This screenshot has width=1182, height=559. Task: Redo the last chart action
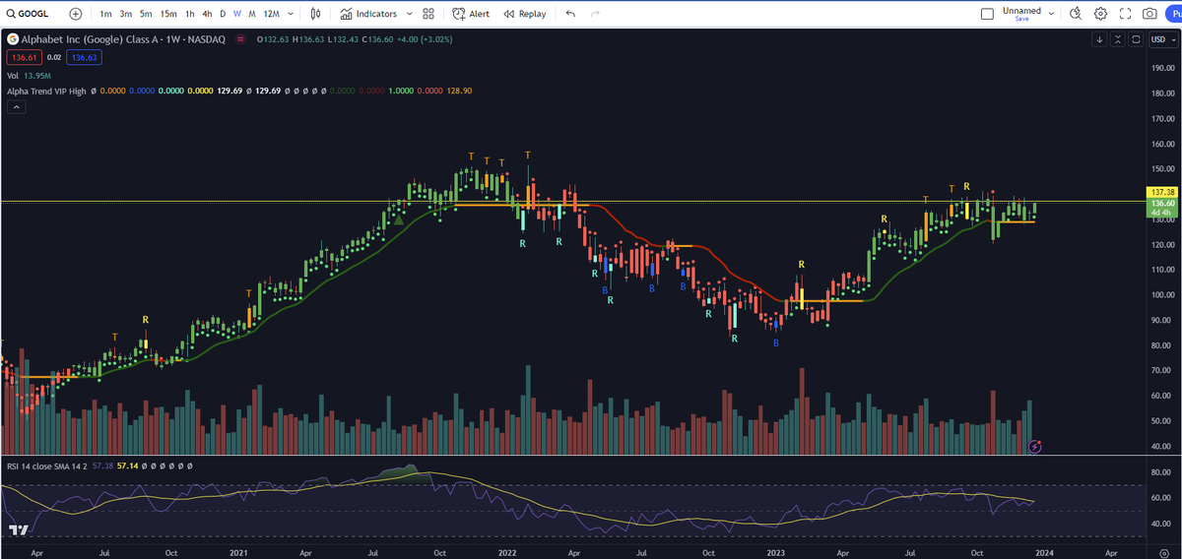tap(595, 14)
